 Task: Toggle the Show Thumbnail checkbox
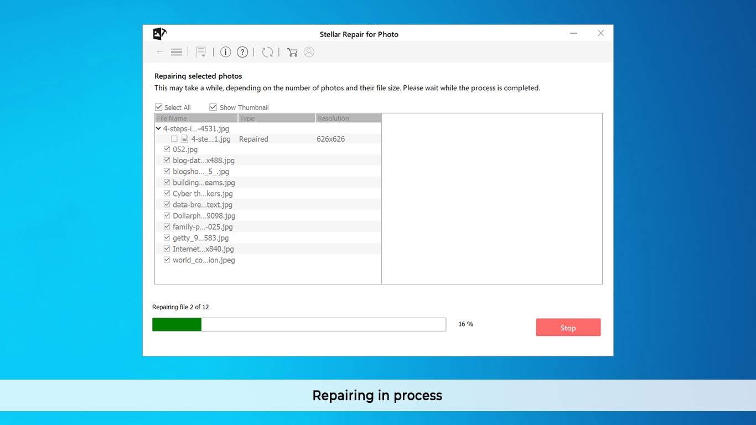click(x=213, y=107)
